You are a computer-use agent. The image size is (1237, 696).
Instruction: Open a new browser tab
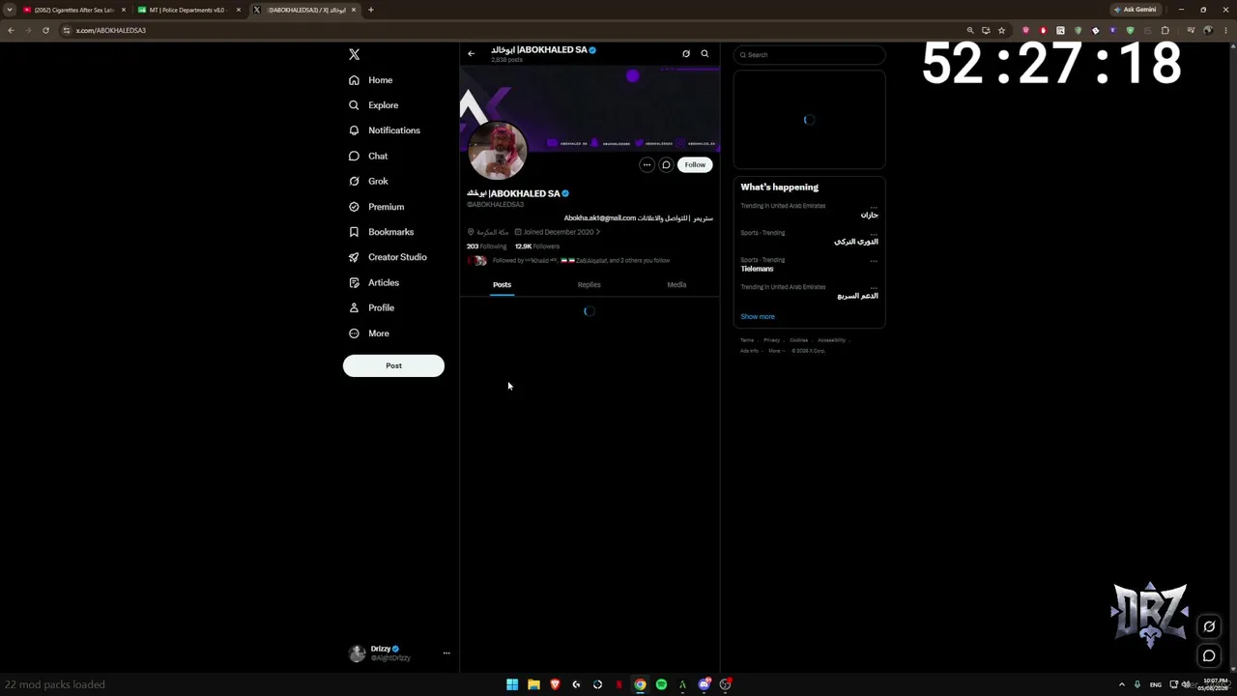click(x=370, y=10)
